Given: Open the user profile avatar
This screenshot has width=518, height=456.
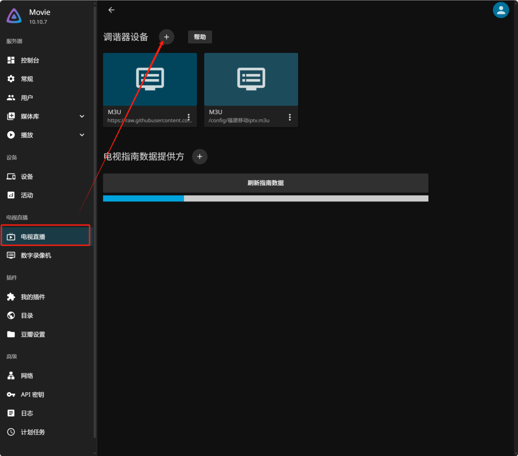Looking at the screenshot, I should [x=501, y=10].
